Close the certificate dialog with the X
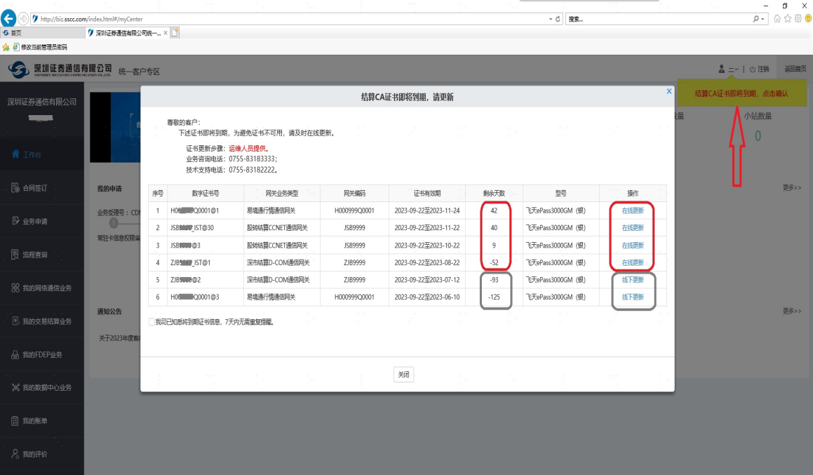 (x=669, y=91)
